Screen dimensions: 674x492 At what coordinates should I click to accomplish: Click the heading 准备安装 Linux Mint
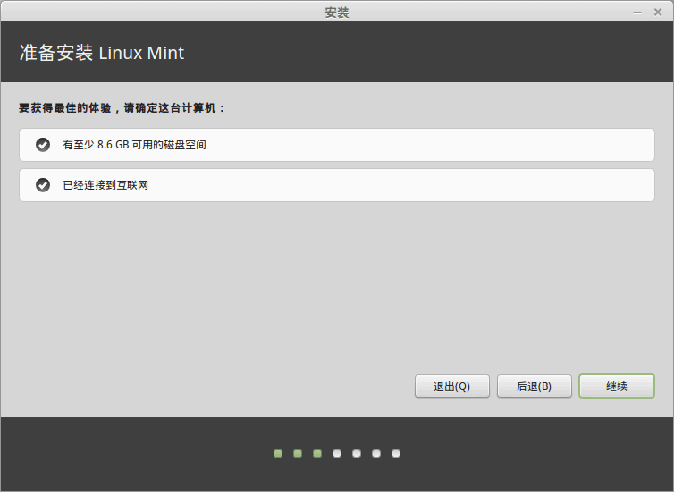click(101, 53)
